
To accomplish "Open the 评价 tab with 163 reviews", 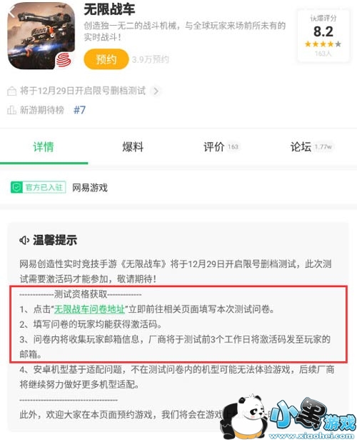I will pos(221,147).
